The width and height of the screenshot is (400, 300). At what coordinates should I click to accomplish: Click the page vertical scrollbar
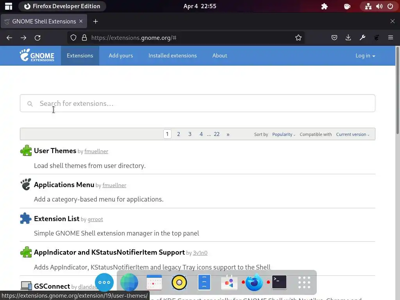(x=397, y=90)
